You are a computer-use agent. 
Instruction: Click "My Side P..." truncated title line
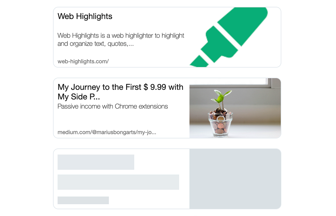(79, 97)
